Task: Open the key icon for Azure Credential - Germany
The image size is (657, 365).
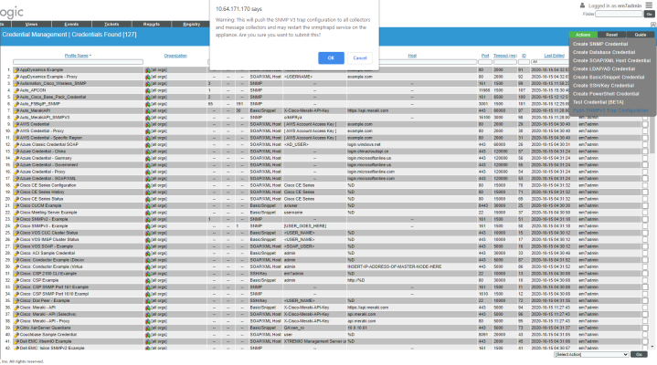Action: tap(16, 158)
